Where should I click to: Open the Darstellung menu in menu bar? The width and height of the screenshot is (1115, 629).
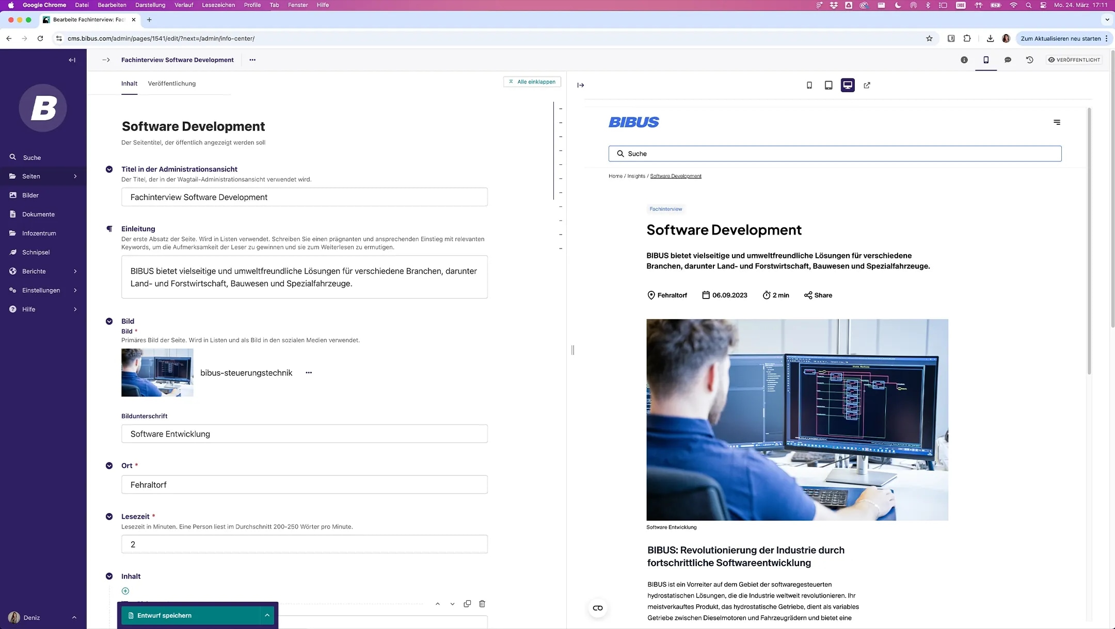pos(150,5)
